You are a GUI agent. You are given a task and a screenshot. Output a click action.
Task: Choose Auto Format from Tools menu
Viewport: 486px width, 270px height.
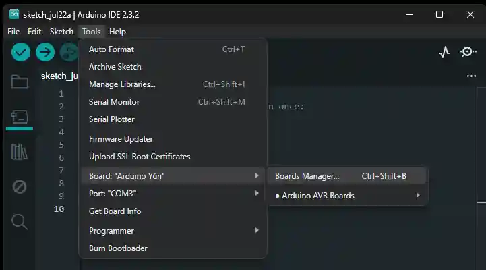(173, 49)
